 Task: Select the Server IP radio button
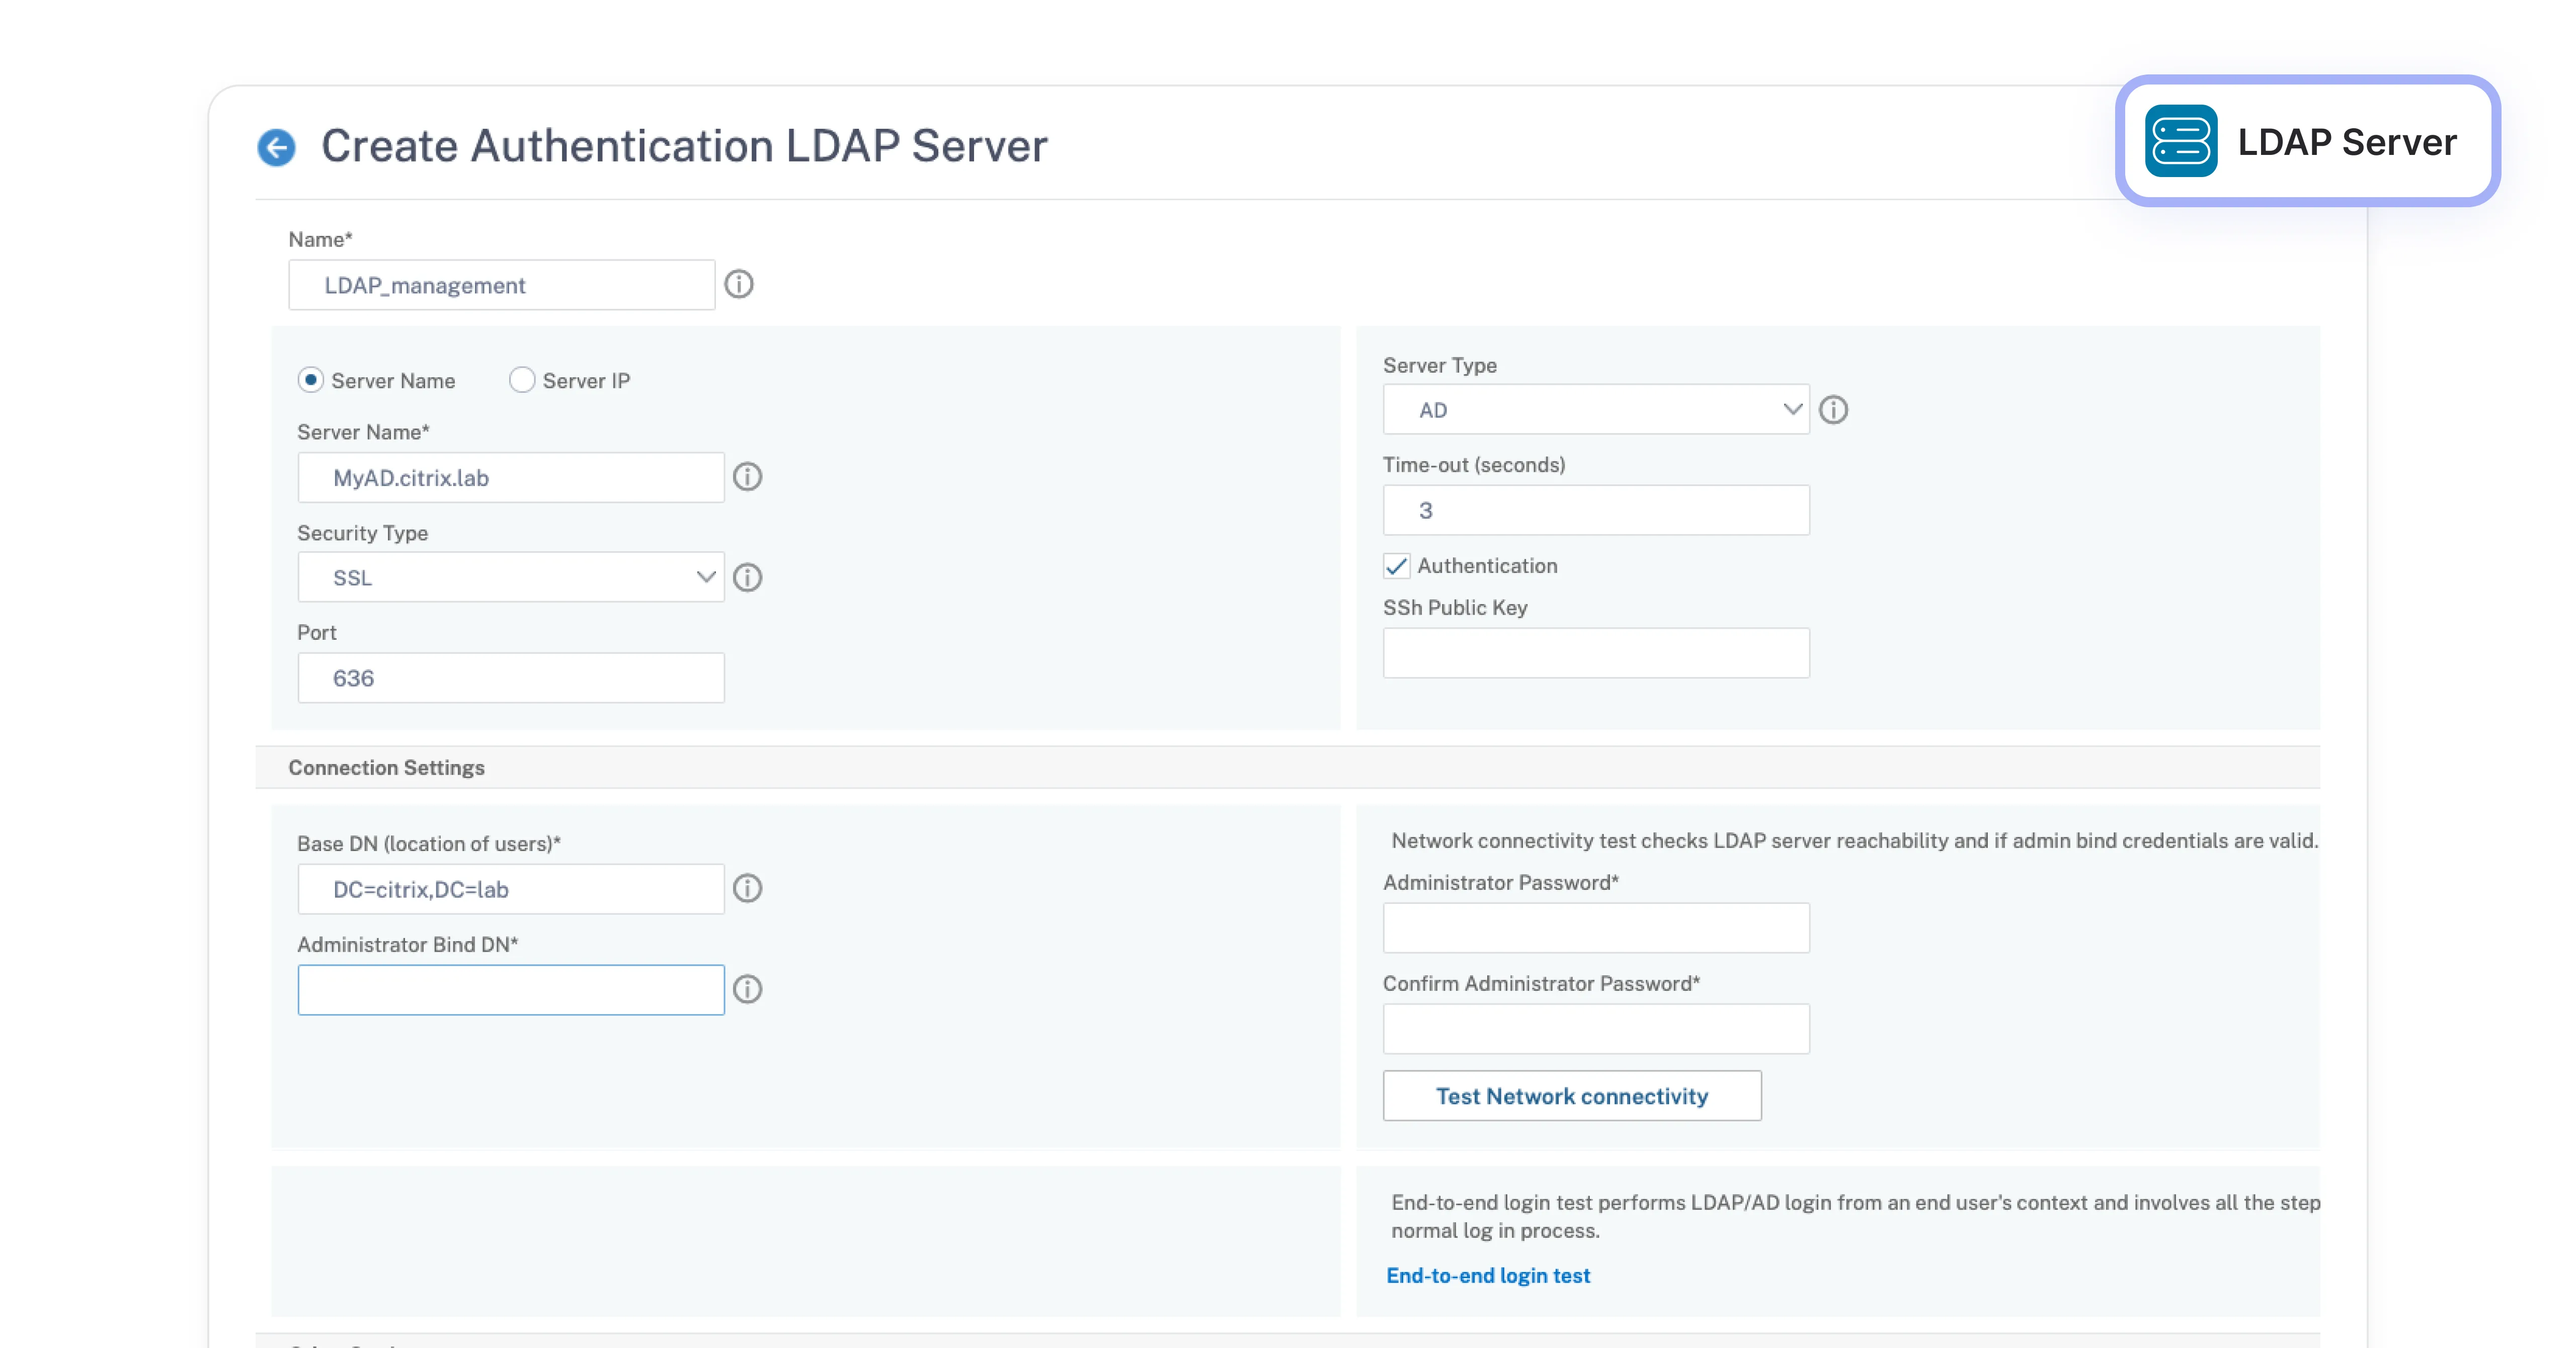(522, 380)
